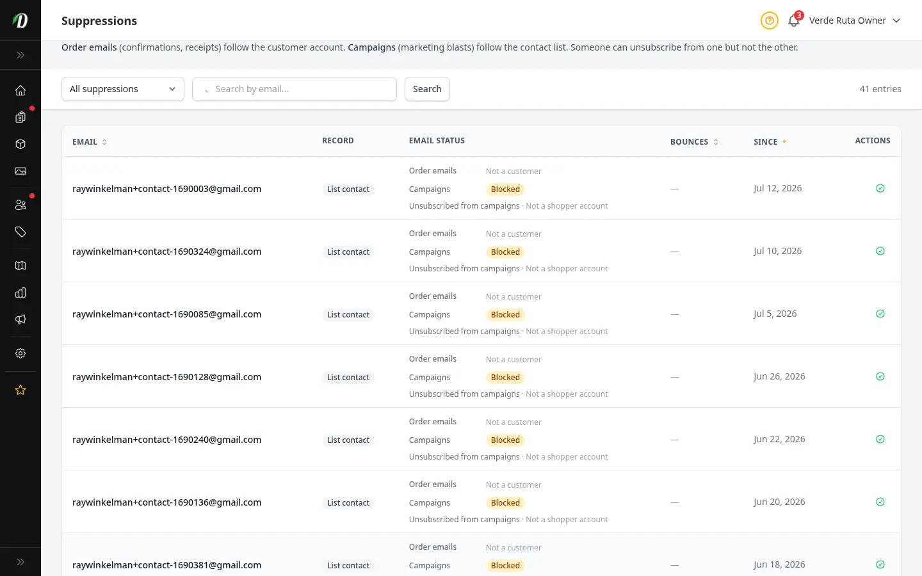Image resolution: width=922 pixels, height=576 pixels.
Task: Click the Blocked badge in contact-1690324 row
Action: click(x=505, y=252)
